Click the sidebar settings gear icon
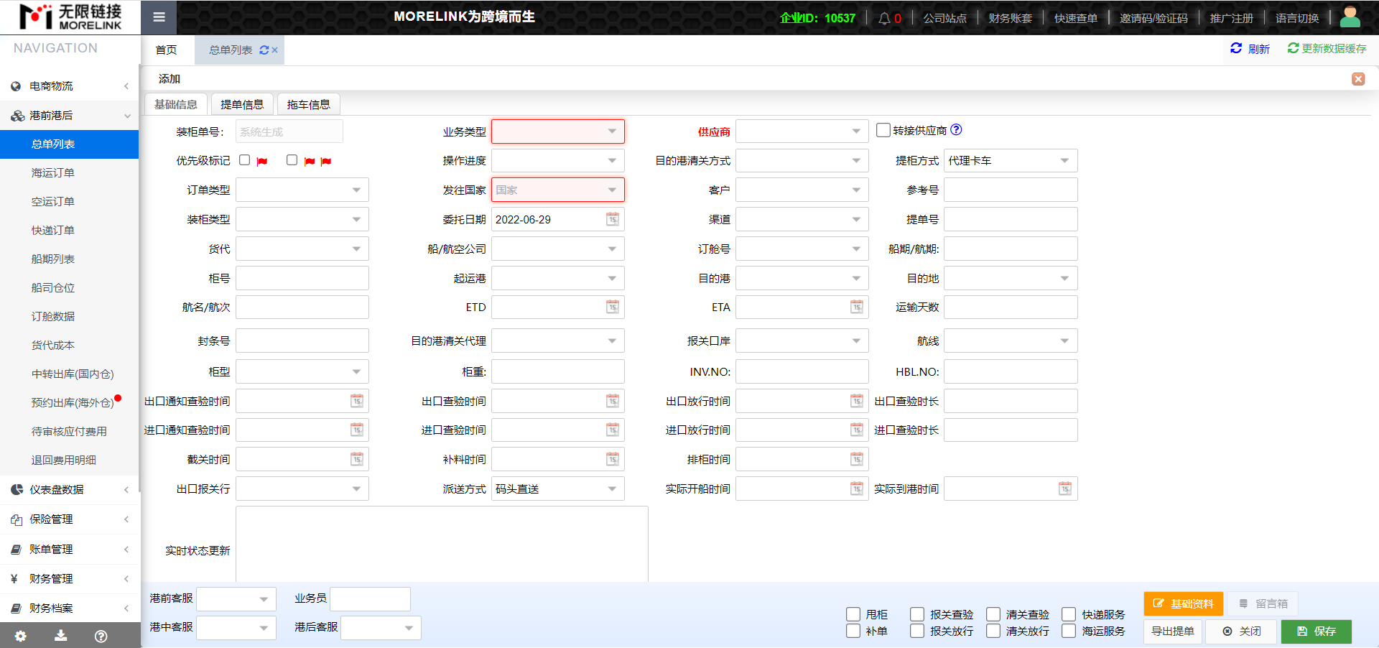Screen dimensions: 1379x648 (x=20, y=636)
